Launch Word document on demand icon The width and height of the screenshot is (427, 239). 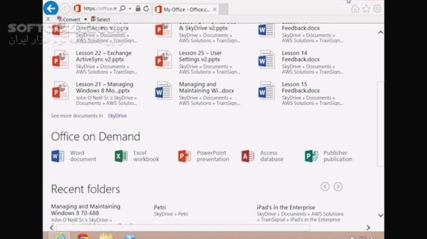coord(58,156)
